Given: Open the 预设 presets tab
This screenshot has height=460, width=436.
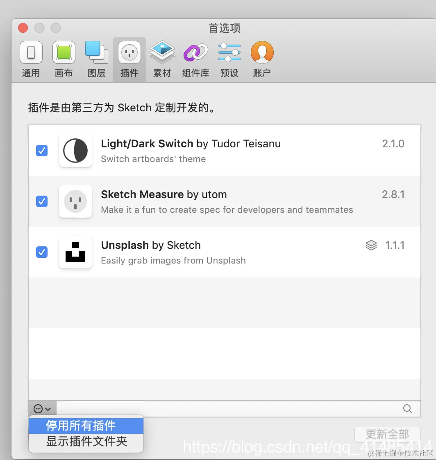Looking at the screenshot, I should pyautogui.click(x=229, y=60).
